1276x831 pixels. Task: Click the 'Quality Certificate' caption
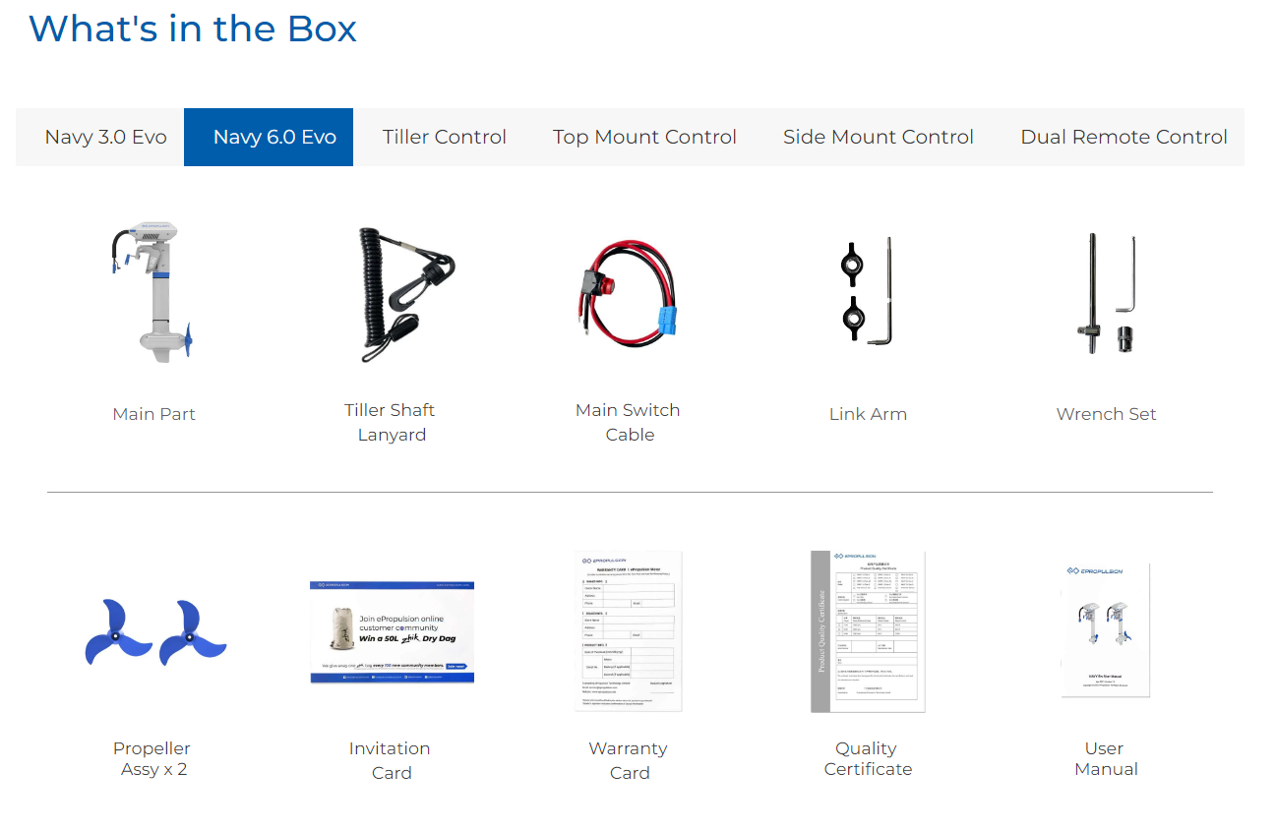(868, 758)
